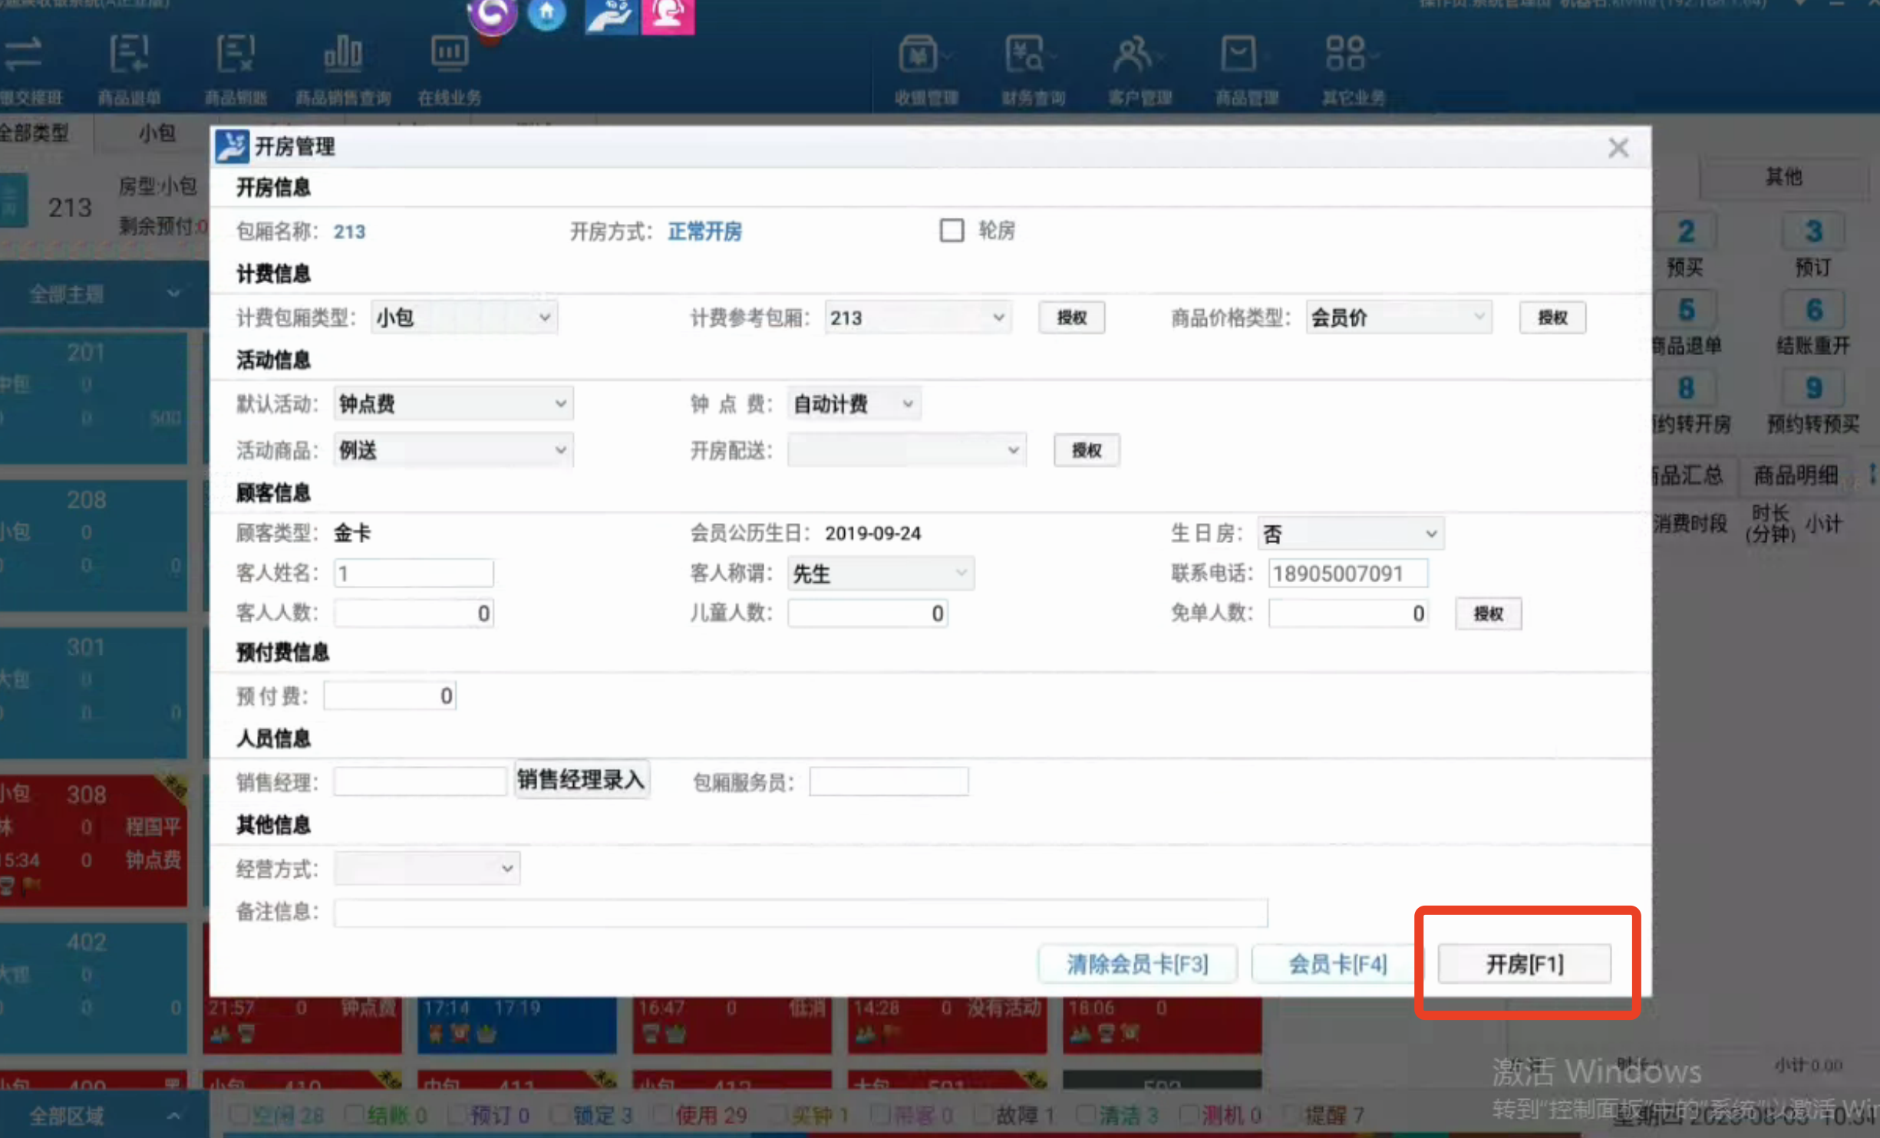Viewport: 1880px width, 1138px height.
Task: Open 客户管理 people icon
Action: click(1140, 69)
